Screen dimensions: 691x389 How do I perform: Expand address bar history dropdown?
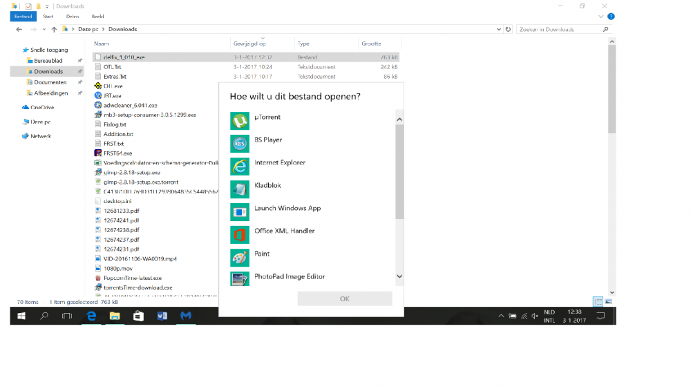coord(498,29)
